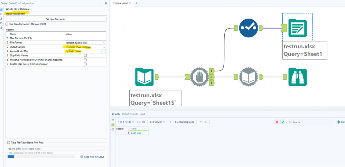Open configuration window three-dot options menu
Image resolution: width=345 pixels, height=167 pixels.
(101, 3)
